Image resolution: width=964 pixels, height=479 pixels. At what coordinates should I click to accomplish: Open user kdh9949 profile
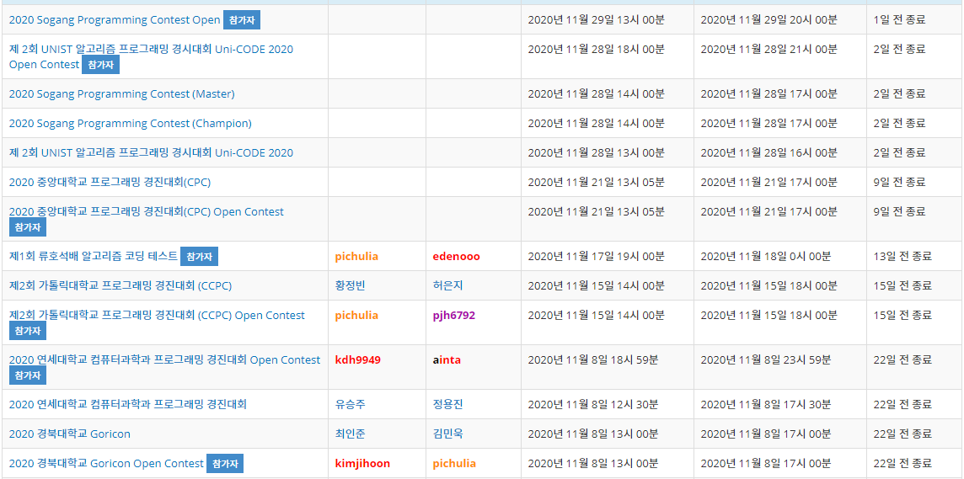click(358, 359)
